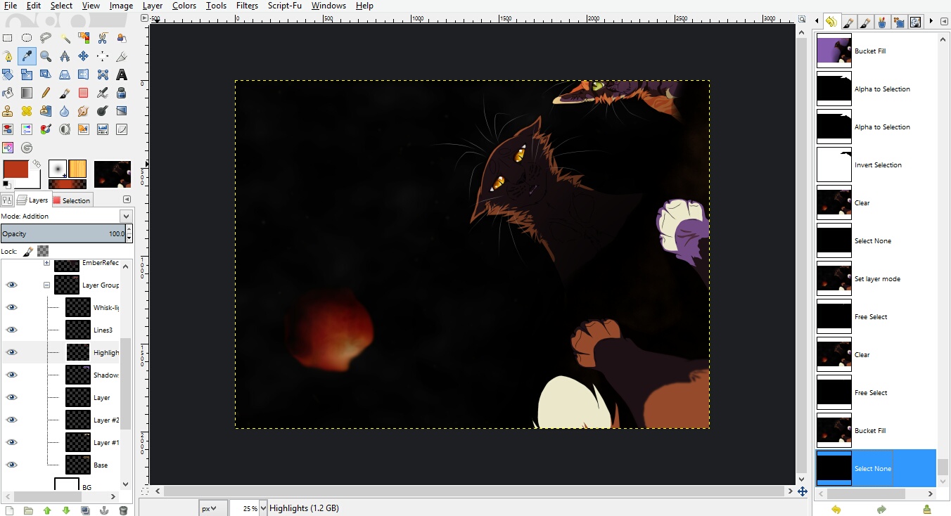Image resolution: width=951 pixels, height=516 pixels.
Task: Choose the Bucket Fill tool in toolbox
Action: pos(8,93)
